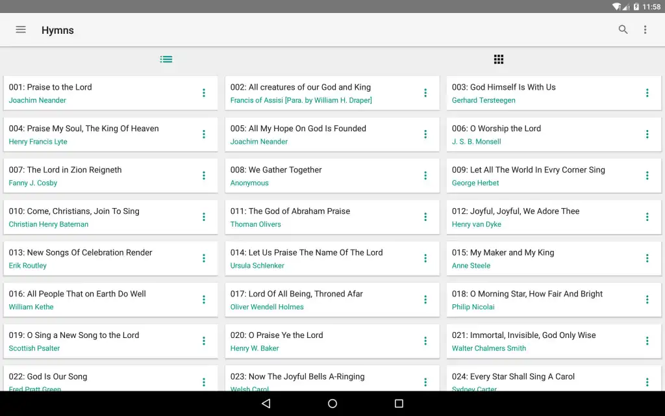This screenshot has height=416, width=665.
Task: Open options for hymn 005 All My Hope
Action: [425, 135]
